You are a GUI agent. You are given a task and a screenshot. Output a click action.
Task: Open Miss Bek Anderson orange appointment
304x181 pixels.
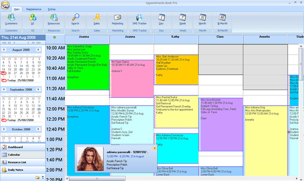click(176, 70)
